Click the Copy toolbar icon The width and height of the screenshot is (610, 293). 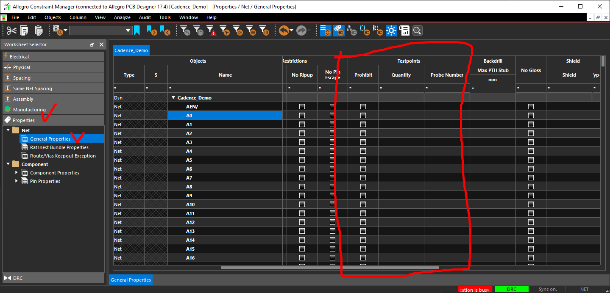[24, 30]
